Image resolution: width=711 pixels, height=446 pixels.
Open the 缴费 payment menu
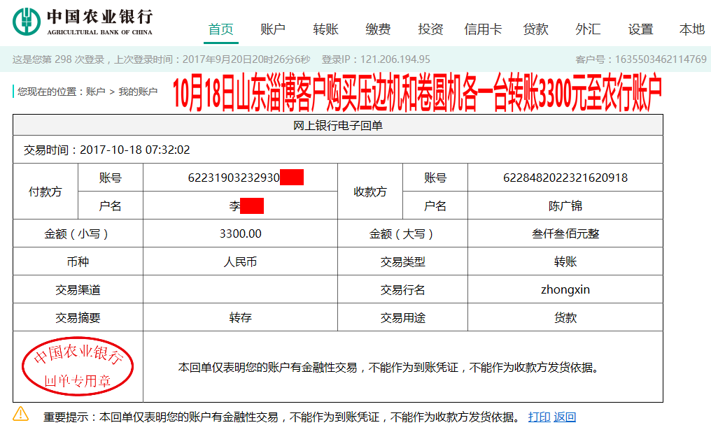click(377, 29)
